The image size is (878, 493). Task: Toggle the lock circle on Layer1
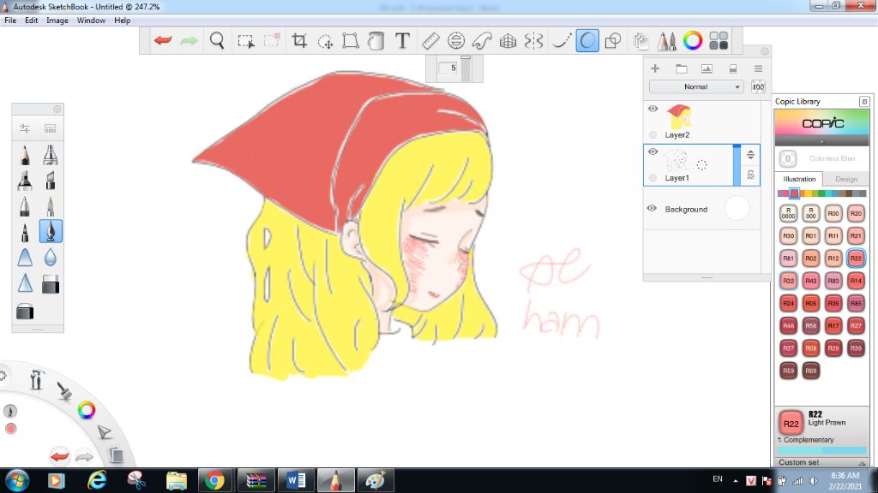[652, 178]
